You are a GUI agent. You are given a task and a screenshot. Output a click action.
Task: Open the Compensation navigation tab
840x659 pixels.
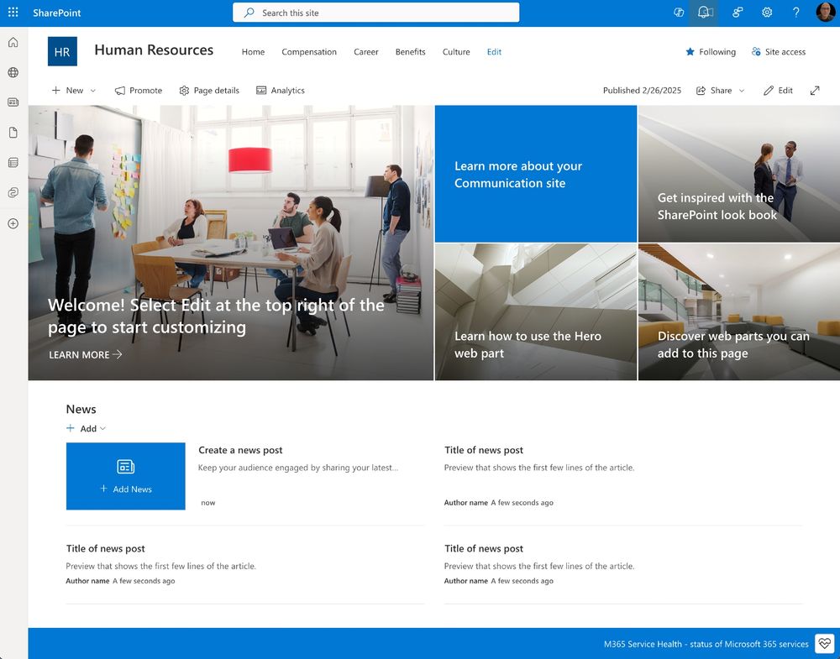309,52
